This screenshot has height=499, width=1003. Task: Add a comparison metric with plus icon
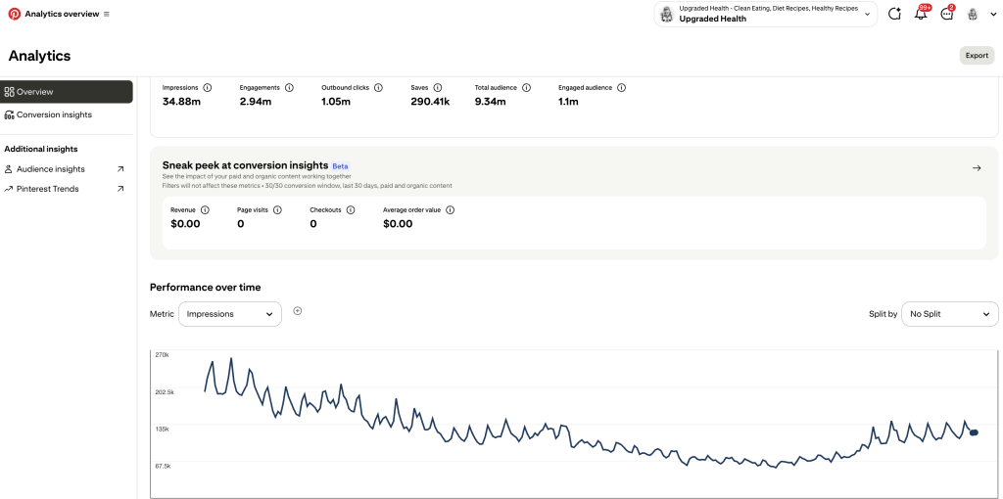point(298,311)
